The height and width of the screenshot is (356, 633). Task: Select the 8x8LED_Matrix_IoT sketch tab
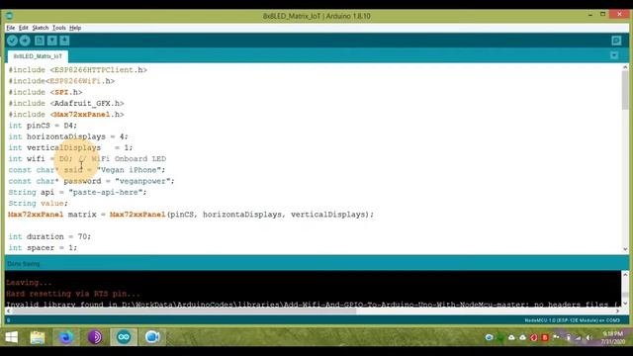pyautogui.click(x=38, y=56)
